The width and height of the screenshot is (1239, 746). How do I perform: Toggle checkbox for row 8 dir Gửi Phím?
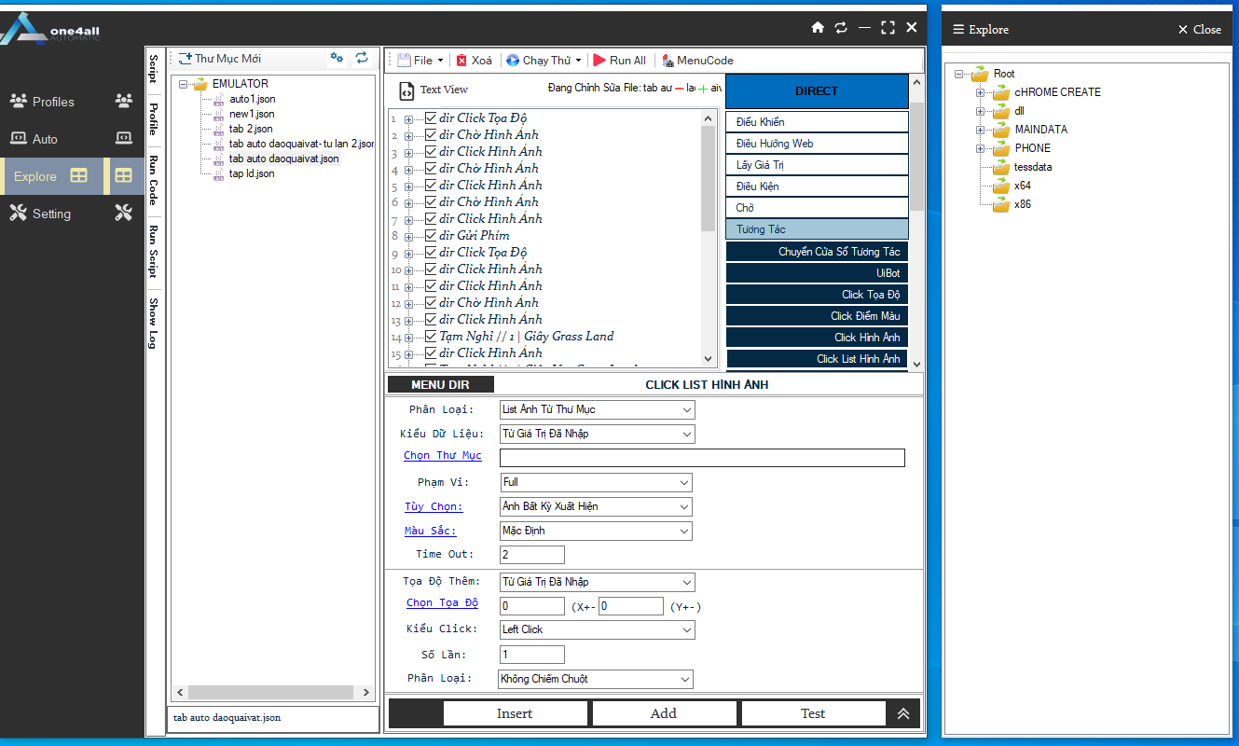431,236
